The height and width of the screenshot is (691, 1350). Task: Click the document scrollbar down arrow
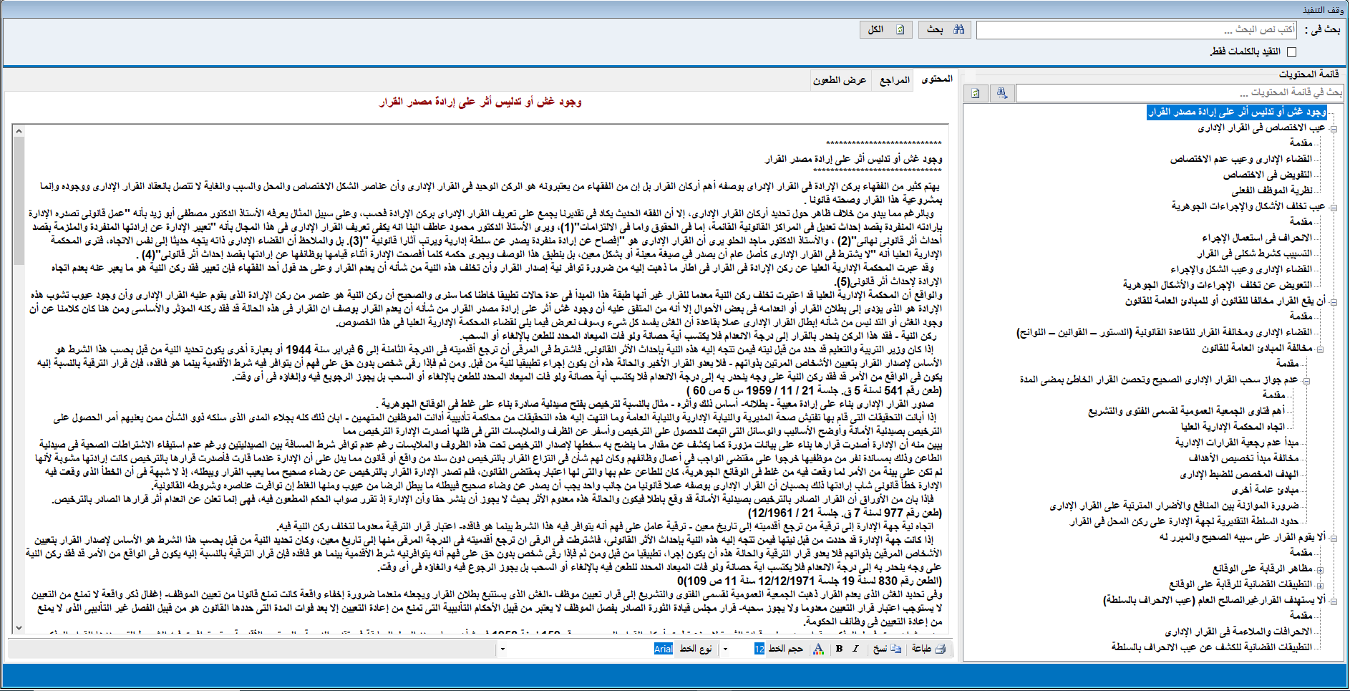(x=19, y=628)
